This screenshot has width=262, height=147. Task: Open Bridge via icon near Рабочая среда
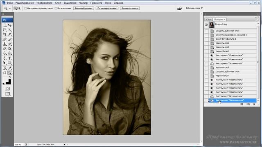point(180,8)
